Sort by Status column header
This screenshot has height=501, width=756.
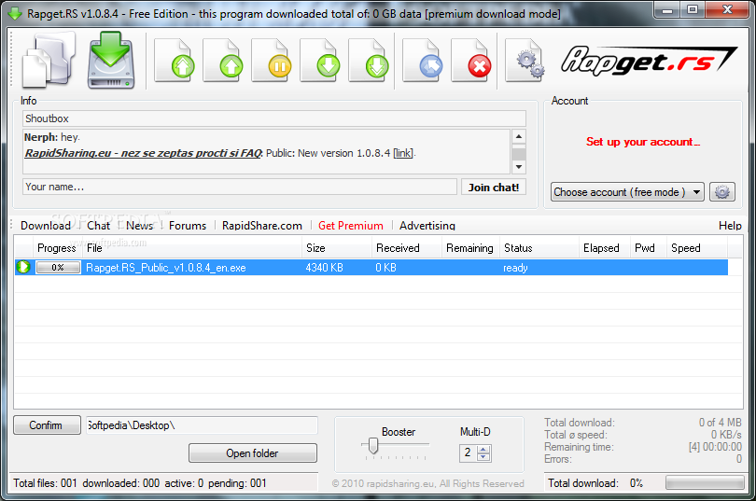point(539,248)
